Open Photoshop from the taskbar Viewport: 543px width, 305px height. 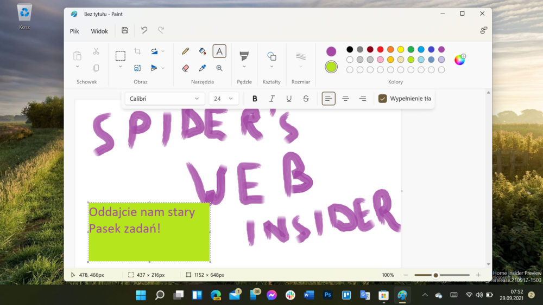click(327, 295)
